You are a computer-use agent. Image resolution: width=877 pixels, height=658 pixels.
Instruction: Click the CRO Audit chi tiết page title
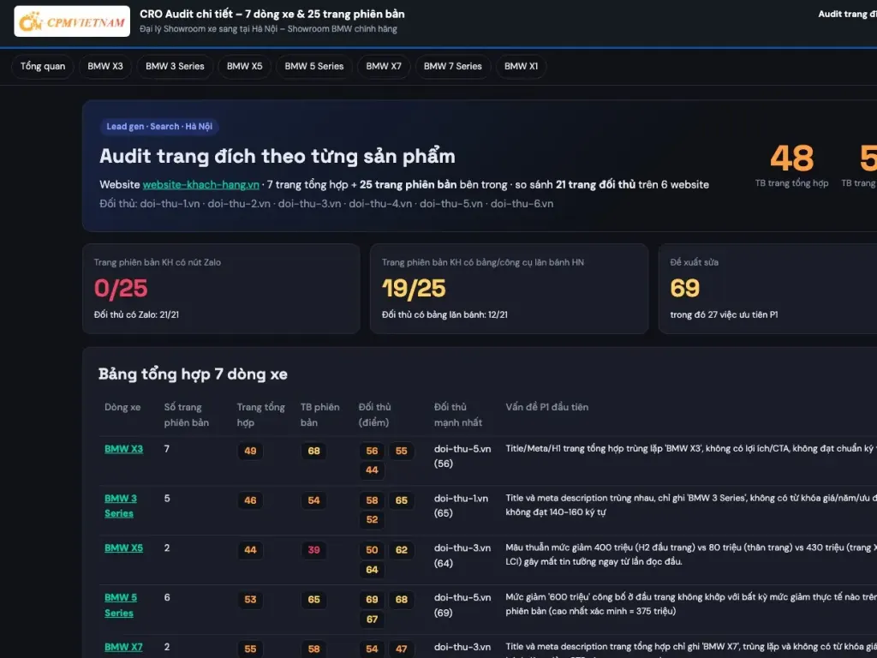coord(272,14)
